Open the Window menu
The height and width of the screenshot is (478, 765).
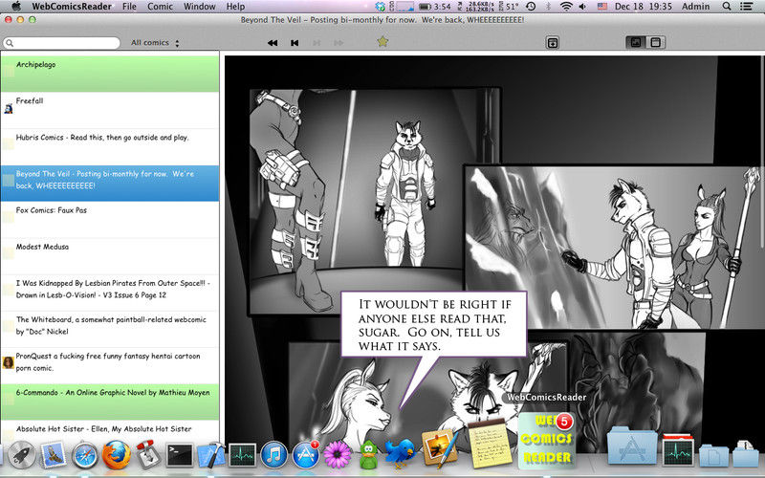click(x=200, y=7)
